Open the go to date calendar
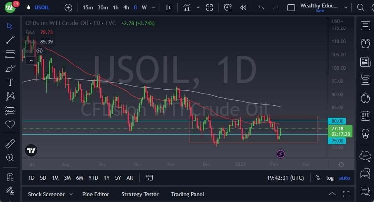Screen dimensions: 374x202 click(x=149, y=178)
